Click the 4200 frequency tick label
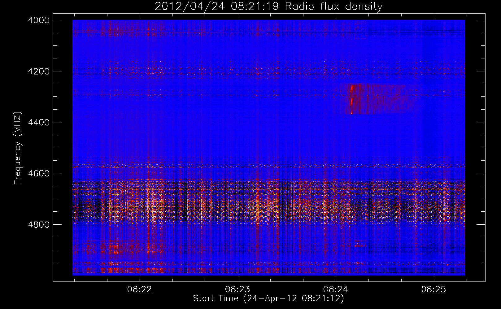This screenshot has width=501, height=309. [x=39, y=71]
